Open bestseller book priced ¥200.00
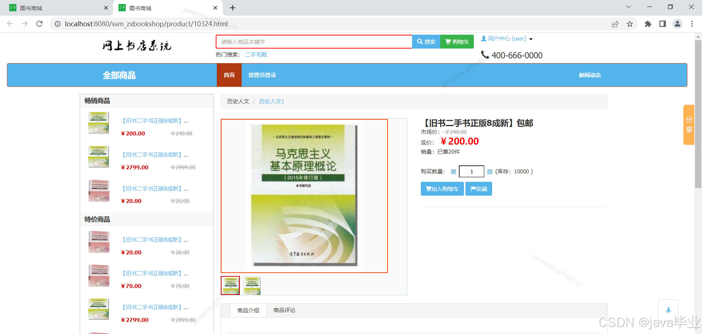Image resolution: width=702 pixels, height=334 pixels. coord(155,121)
